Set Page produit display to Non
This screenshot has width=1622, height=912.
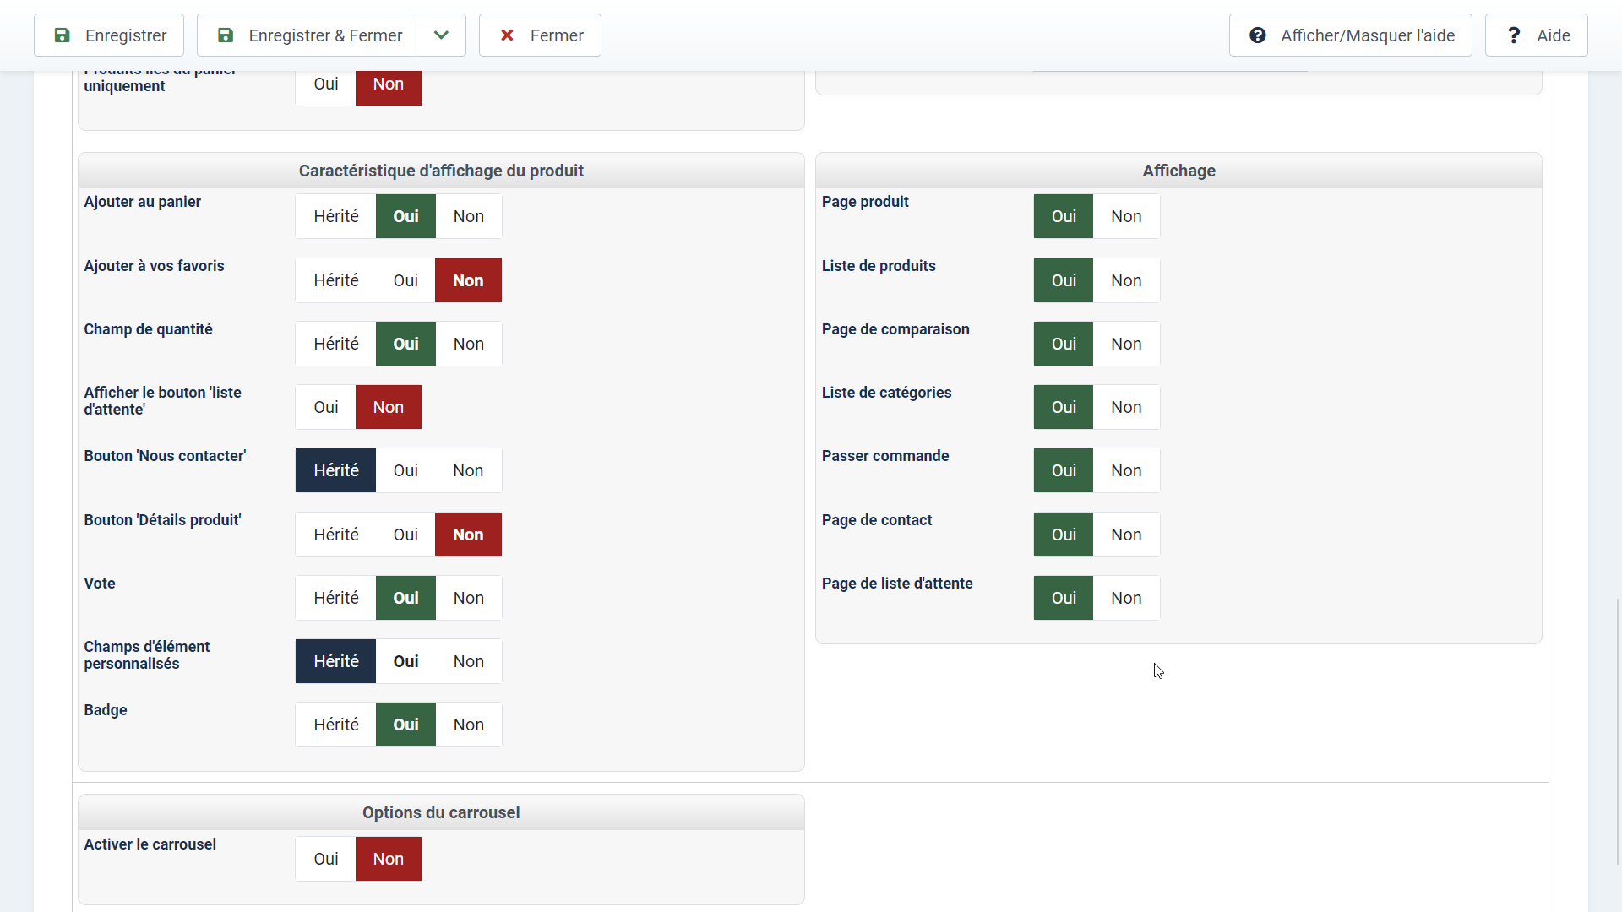point(1126,217)
